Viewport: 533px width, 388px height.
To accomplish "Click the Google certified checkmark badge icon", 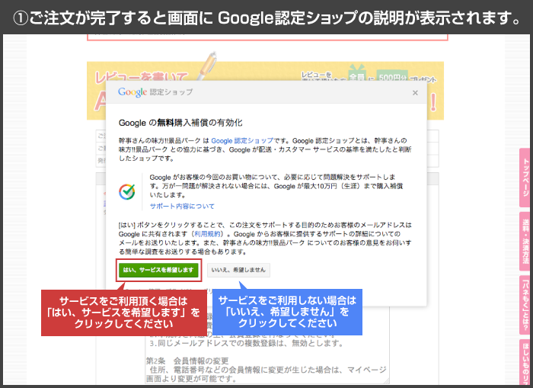I will coord(127,191).
